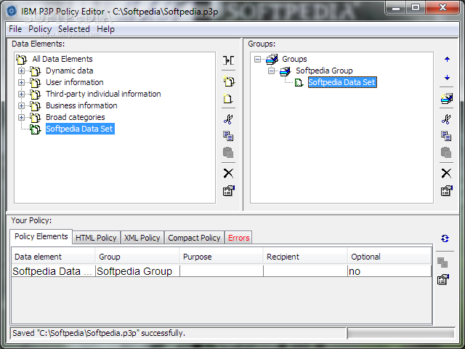
Task: Cut using scissors icon in Groups toolbar
Action: pos(446,119)
